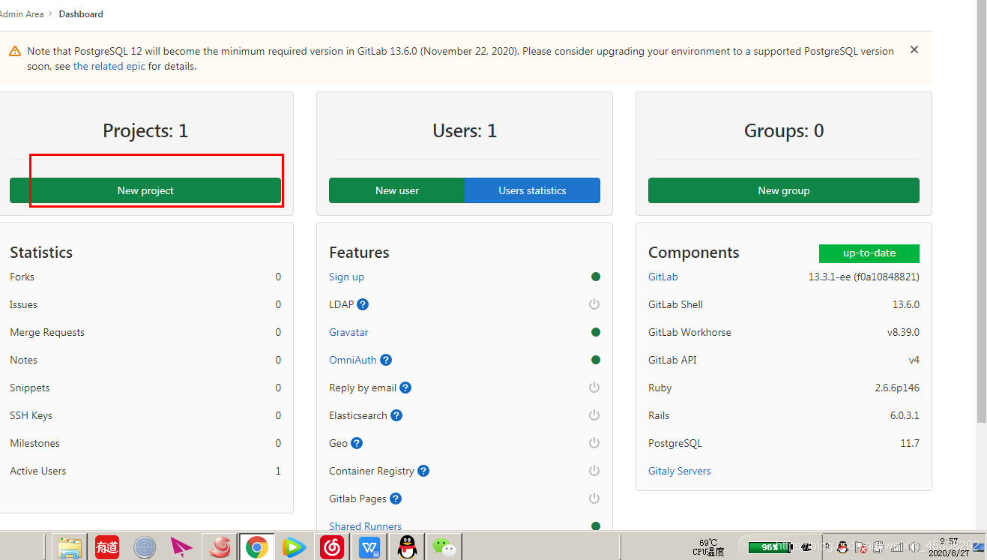Select the SSH Keys statistics row
Screen dimensions: 987x560
coord(145,415)
